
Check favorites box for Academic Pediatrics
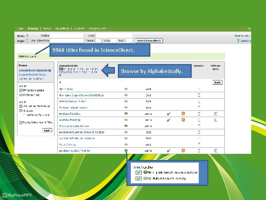tap(199, 114)
